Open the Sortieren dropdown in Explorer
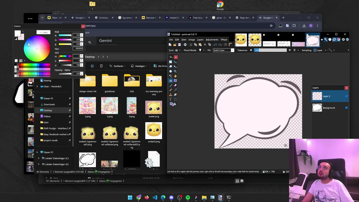This screenshot has width=359, height=202. tap(118, 66)
